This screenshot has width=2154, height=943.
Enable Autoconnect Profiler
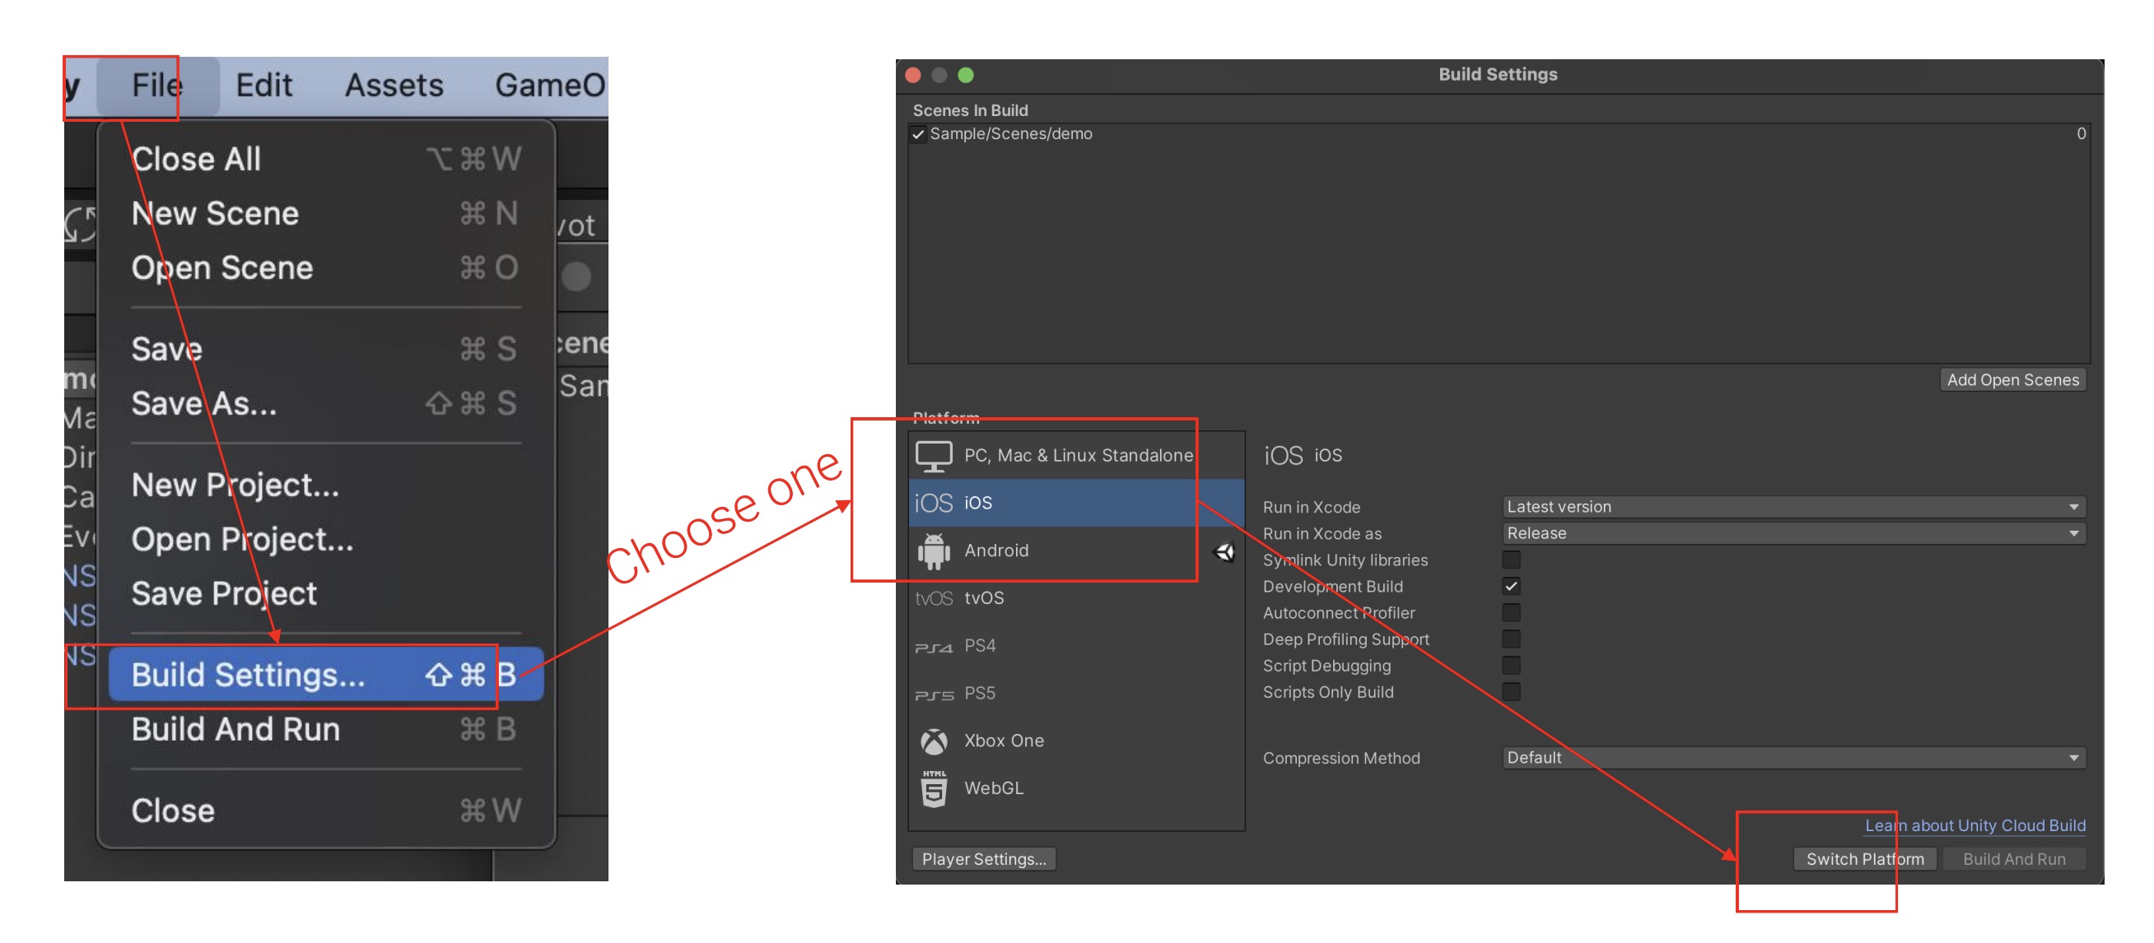tap(1510, 613)
